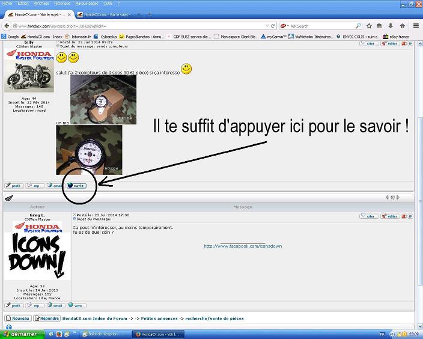Viewport: 423px width, 339px height.
Task: Open the downloads arrow icon
Action: click(x=391, y=26)
